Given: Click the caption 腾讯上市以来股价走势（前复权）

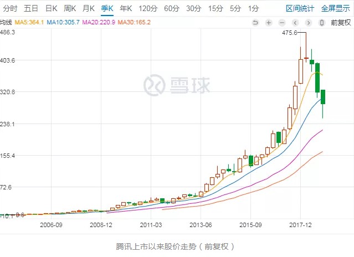Looking at the screenshot, I should [x=176, y=246].
